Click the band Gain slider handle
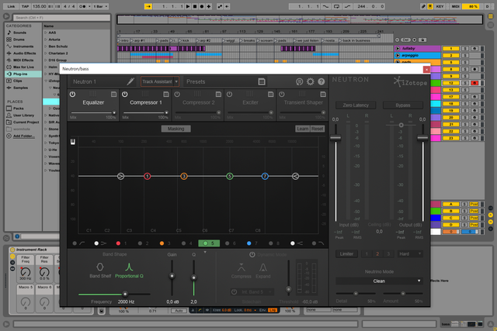This screenshot has width=497, height=331. (x=172, y=276)
